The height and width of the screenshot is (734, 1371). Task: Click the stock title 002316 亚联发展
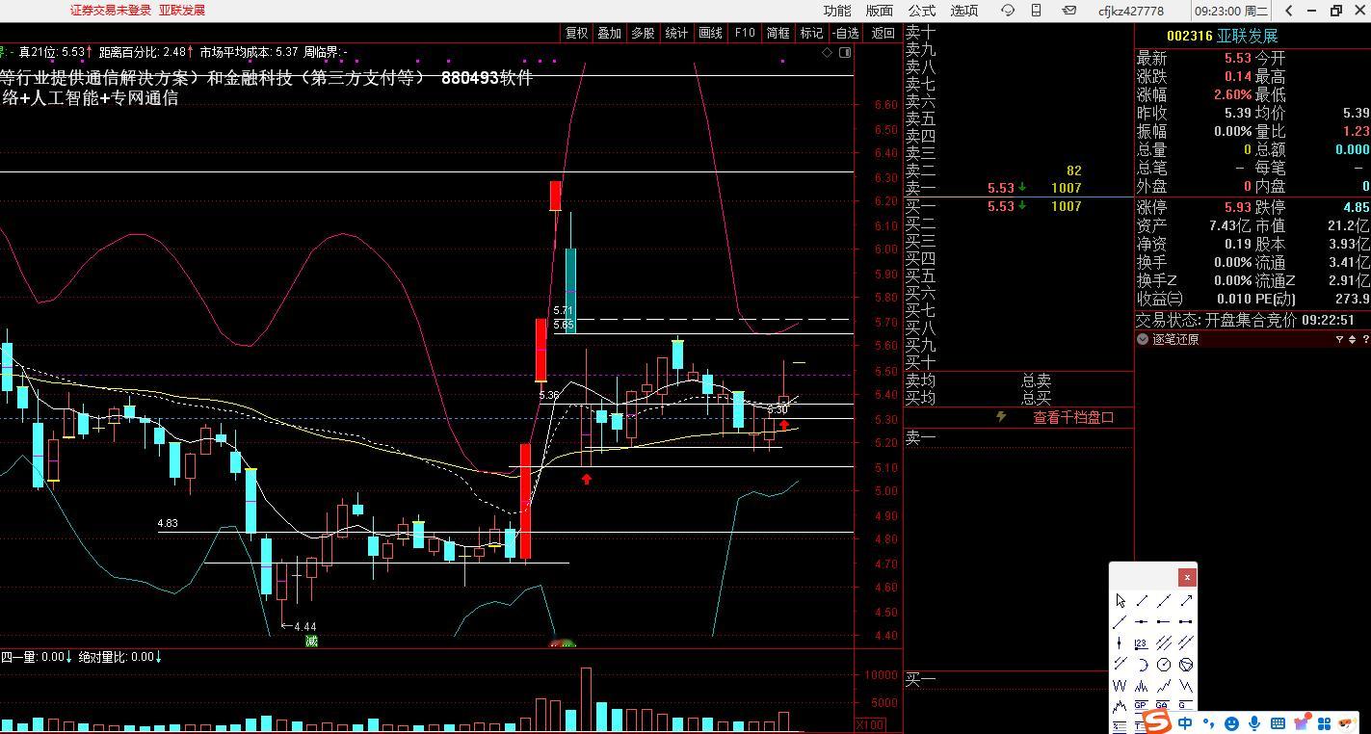point(1222,36)
